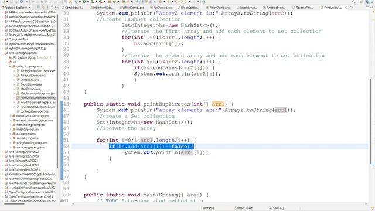Select ArrangeEvenFirstThenOdd file in tree

pos(37,71)
